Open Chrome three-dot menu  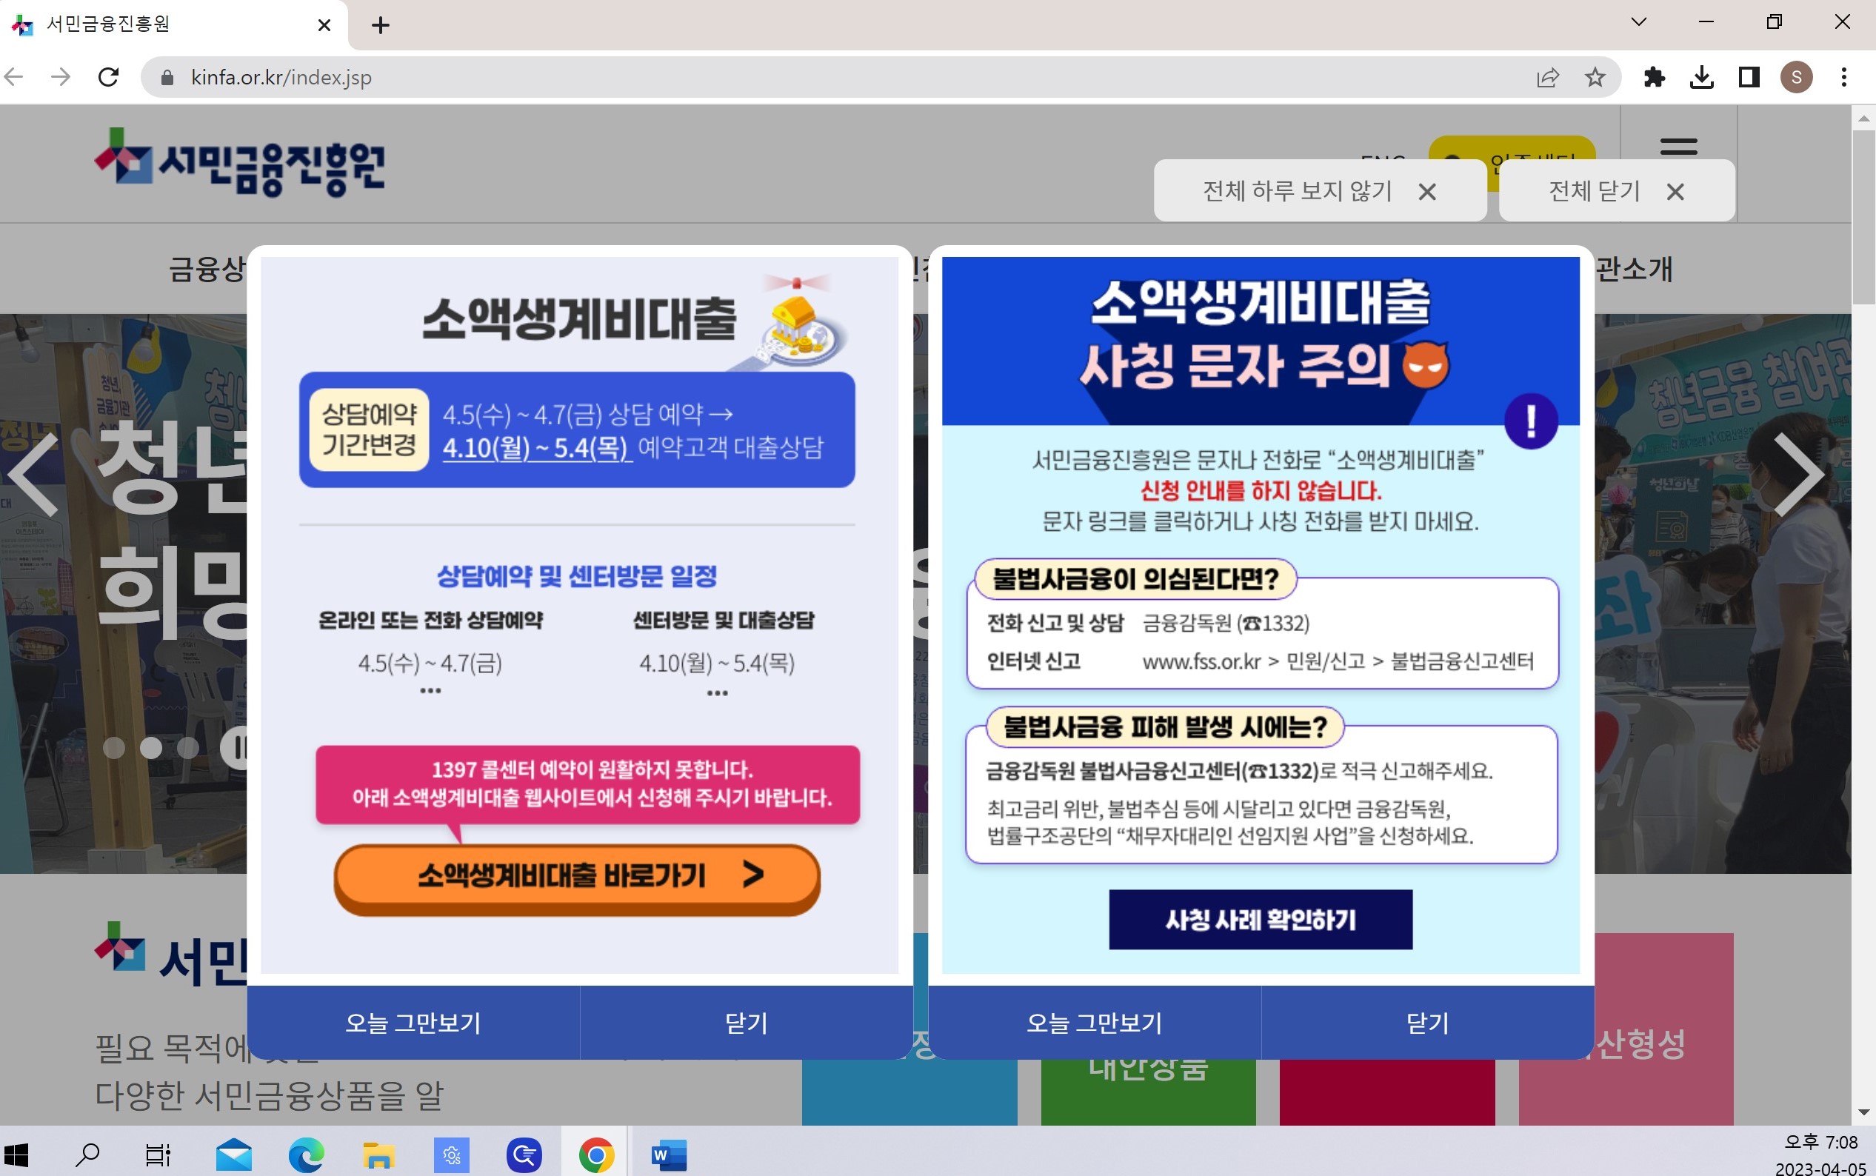[x=1843, y=77]
